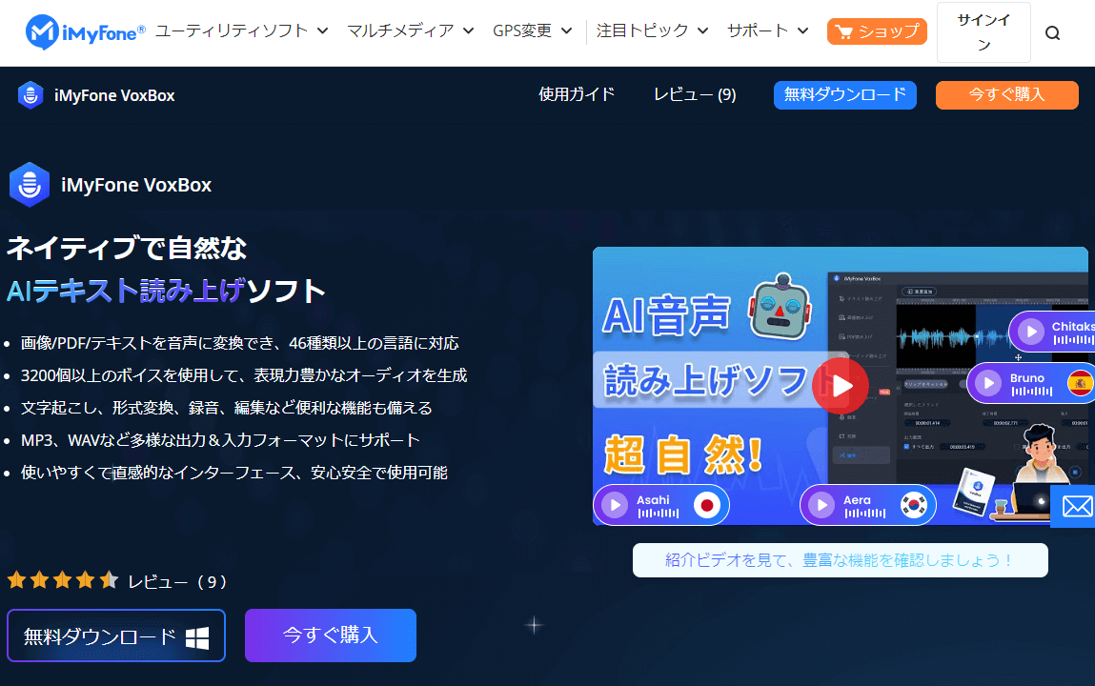This screenshot has width=1095, height=686.
Task: Open the mail envelope contact icon
Action: 1077,506
